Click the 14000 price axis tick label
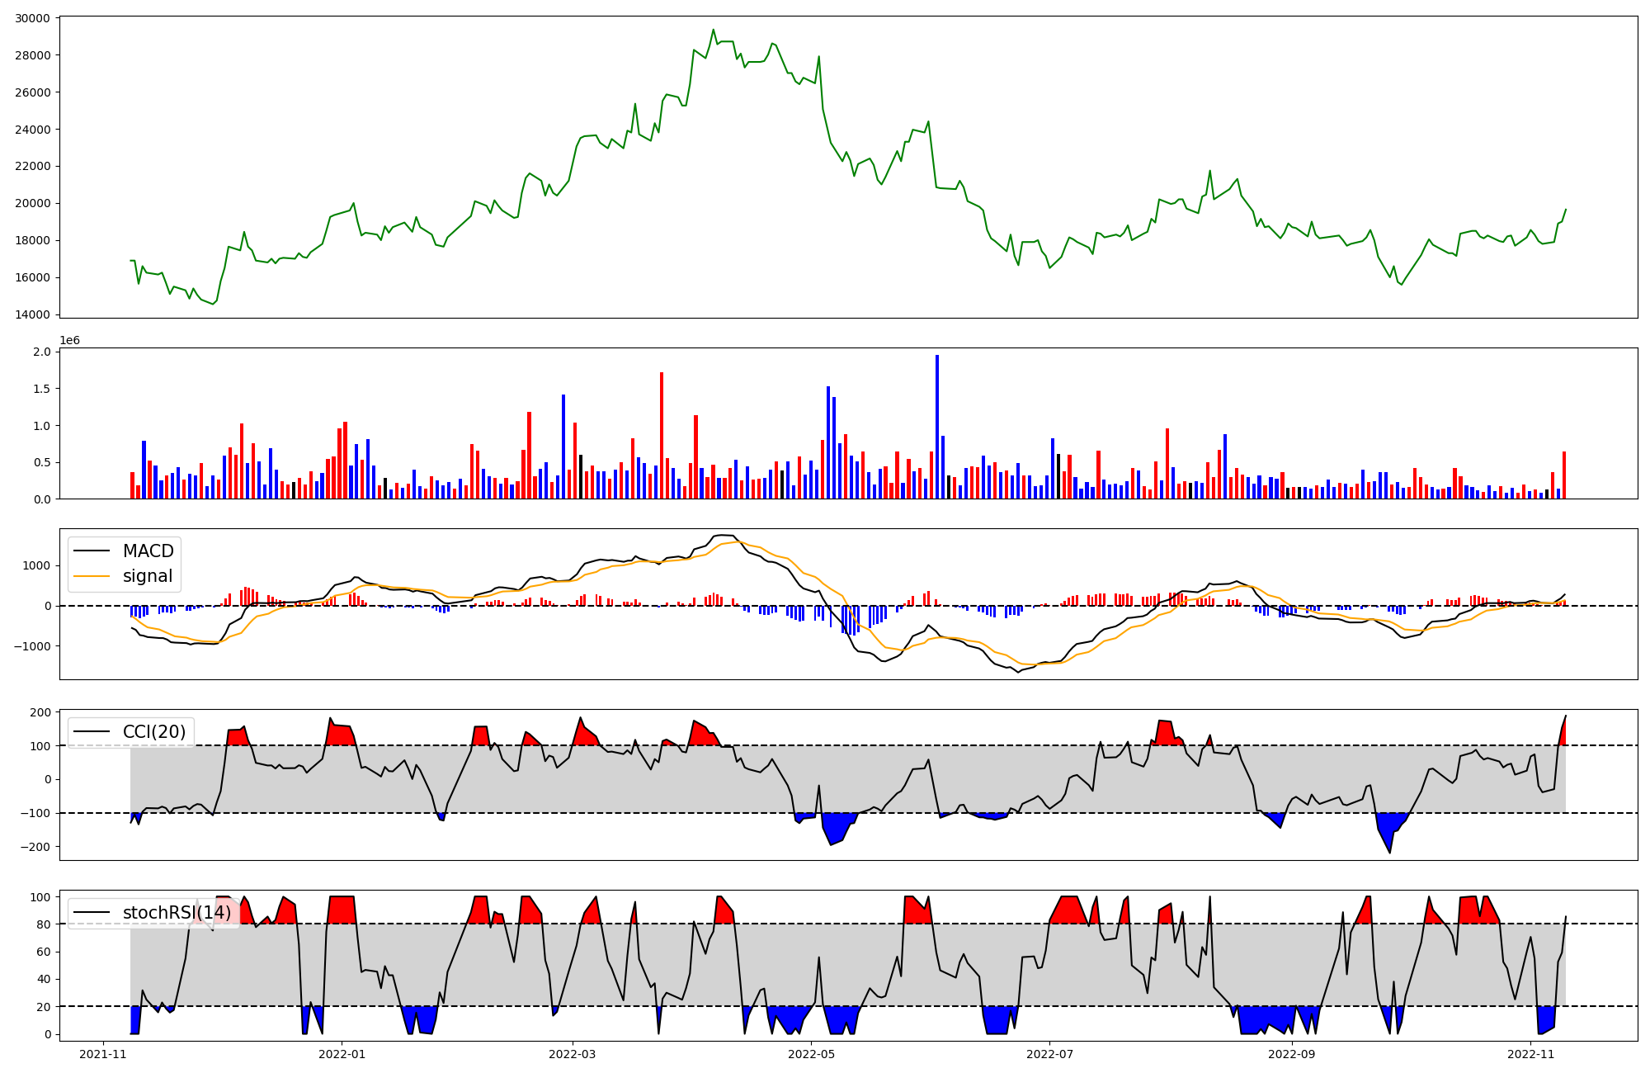 point(33,314)
